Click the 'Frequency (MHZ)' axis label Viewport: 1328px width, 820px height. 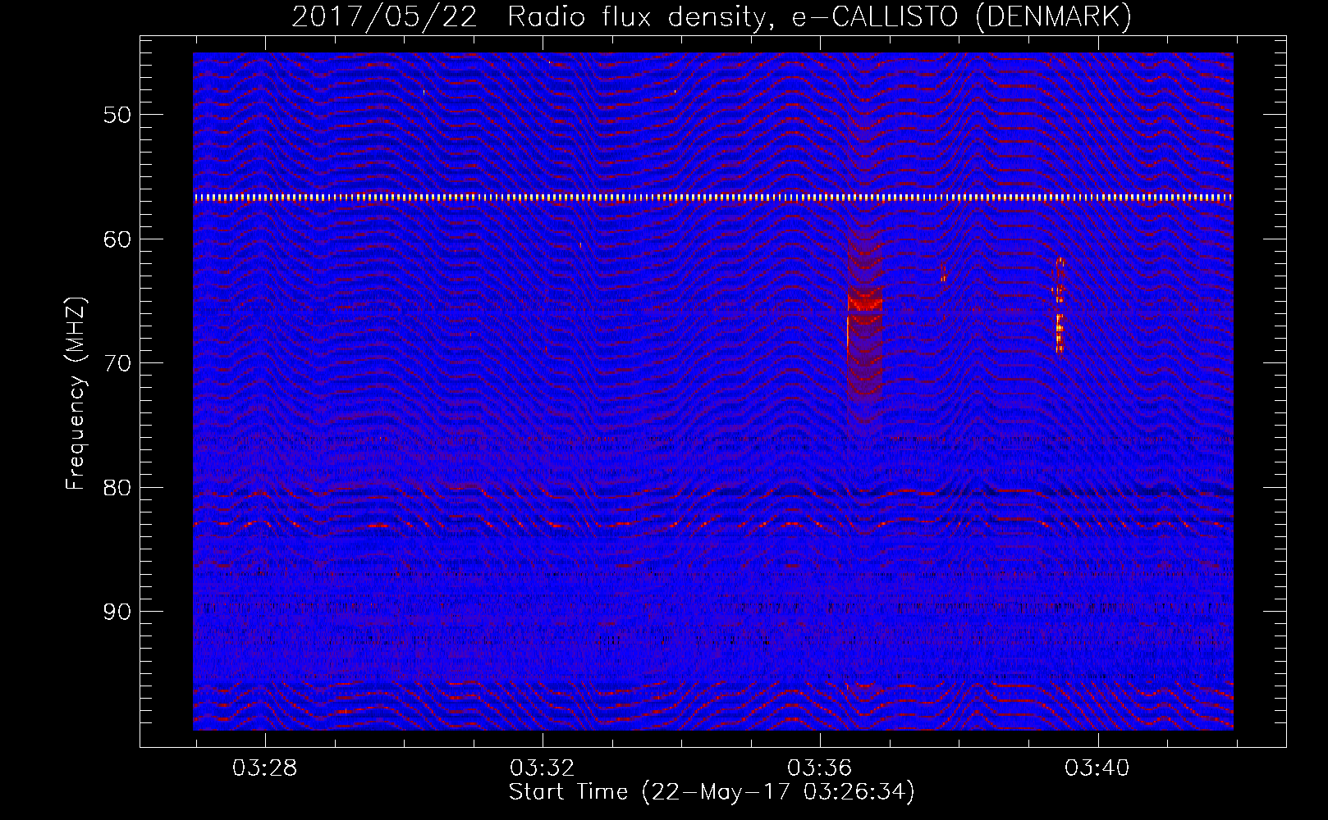click(76, 394)
